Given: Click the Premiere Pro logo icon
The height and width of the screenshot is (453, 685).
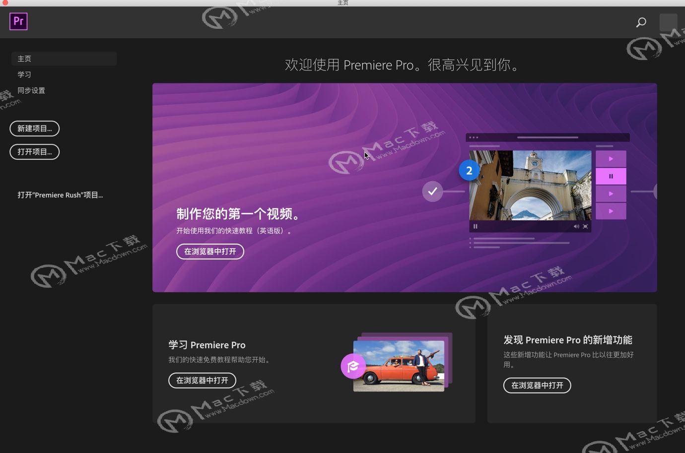Looking at the screenshot, I should coord(18,21).
